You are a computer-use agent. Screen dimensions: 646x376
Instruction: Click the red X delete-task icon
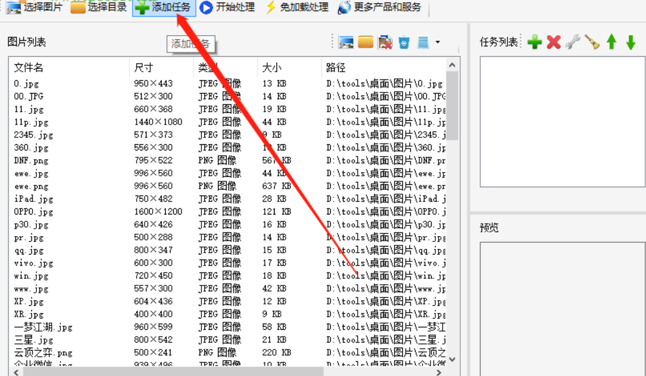[554, 42]
